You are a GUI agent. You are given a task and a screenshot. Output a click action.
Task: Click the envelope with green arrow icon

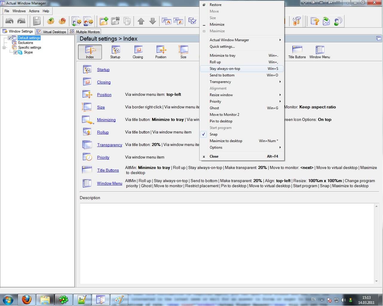point(326,21)
